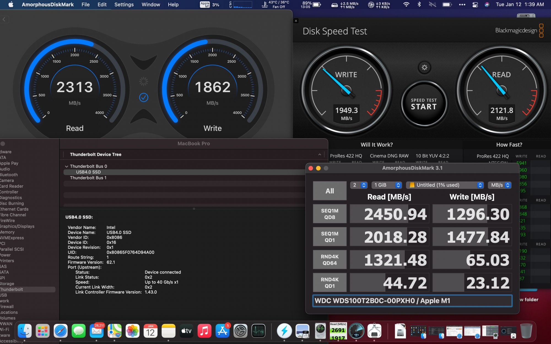Collapse Thunderbolt Bus 0 tree node
This screenshot has height=344, width=551.
66,166
